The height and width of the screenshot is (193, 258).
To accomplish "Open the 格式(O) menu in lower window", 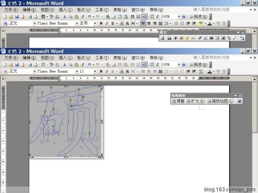I will pos(84,58).
